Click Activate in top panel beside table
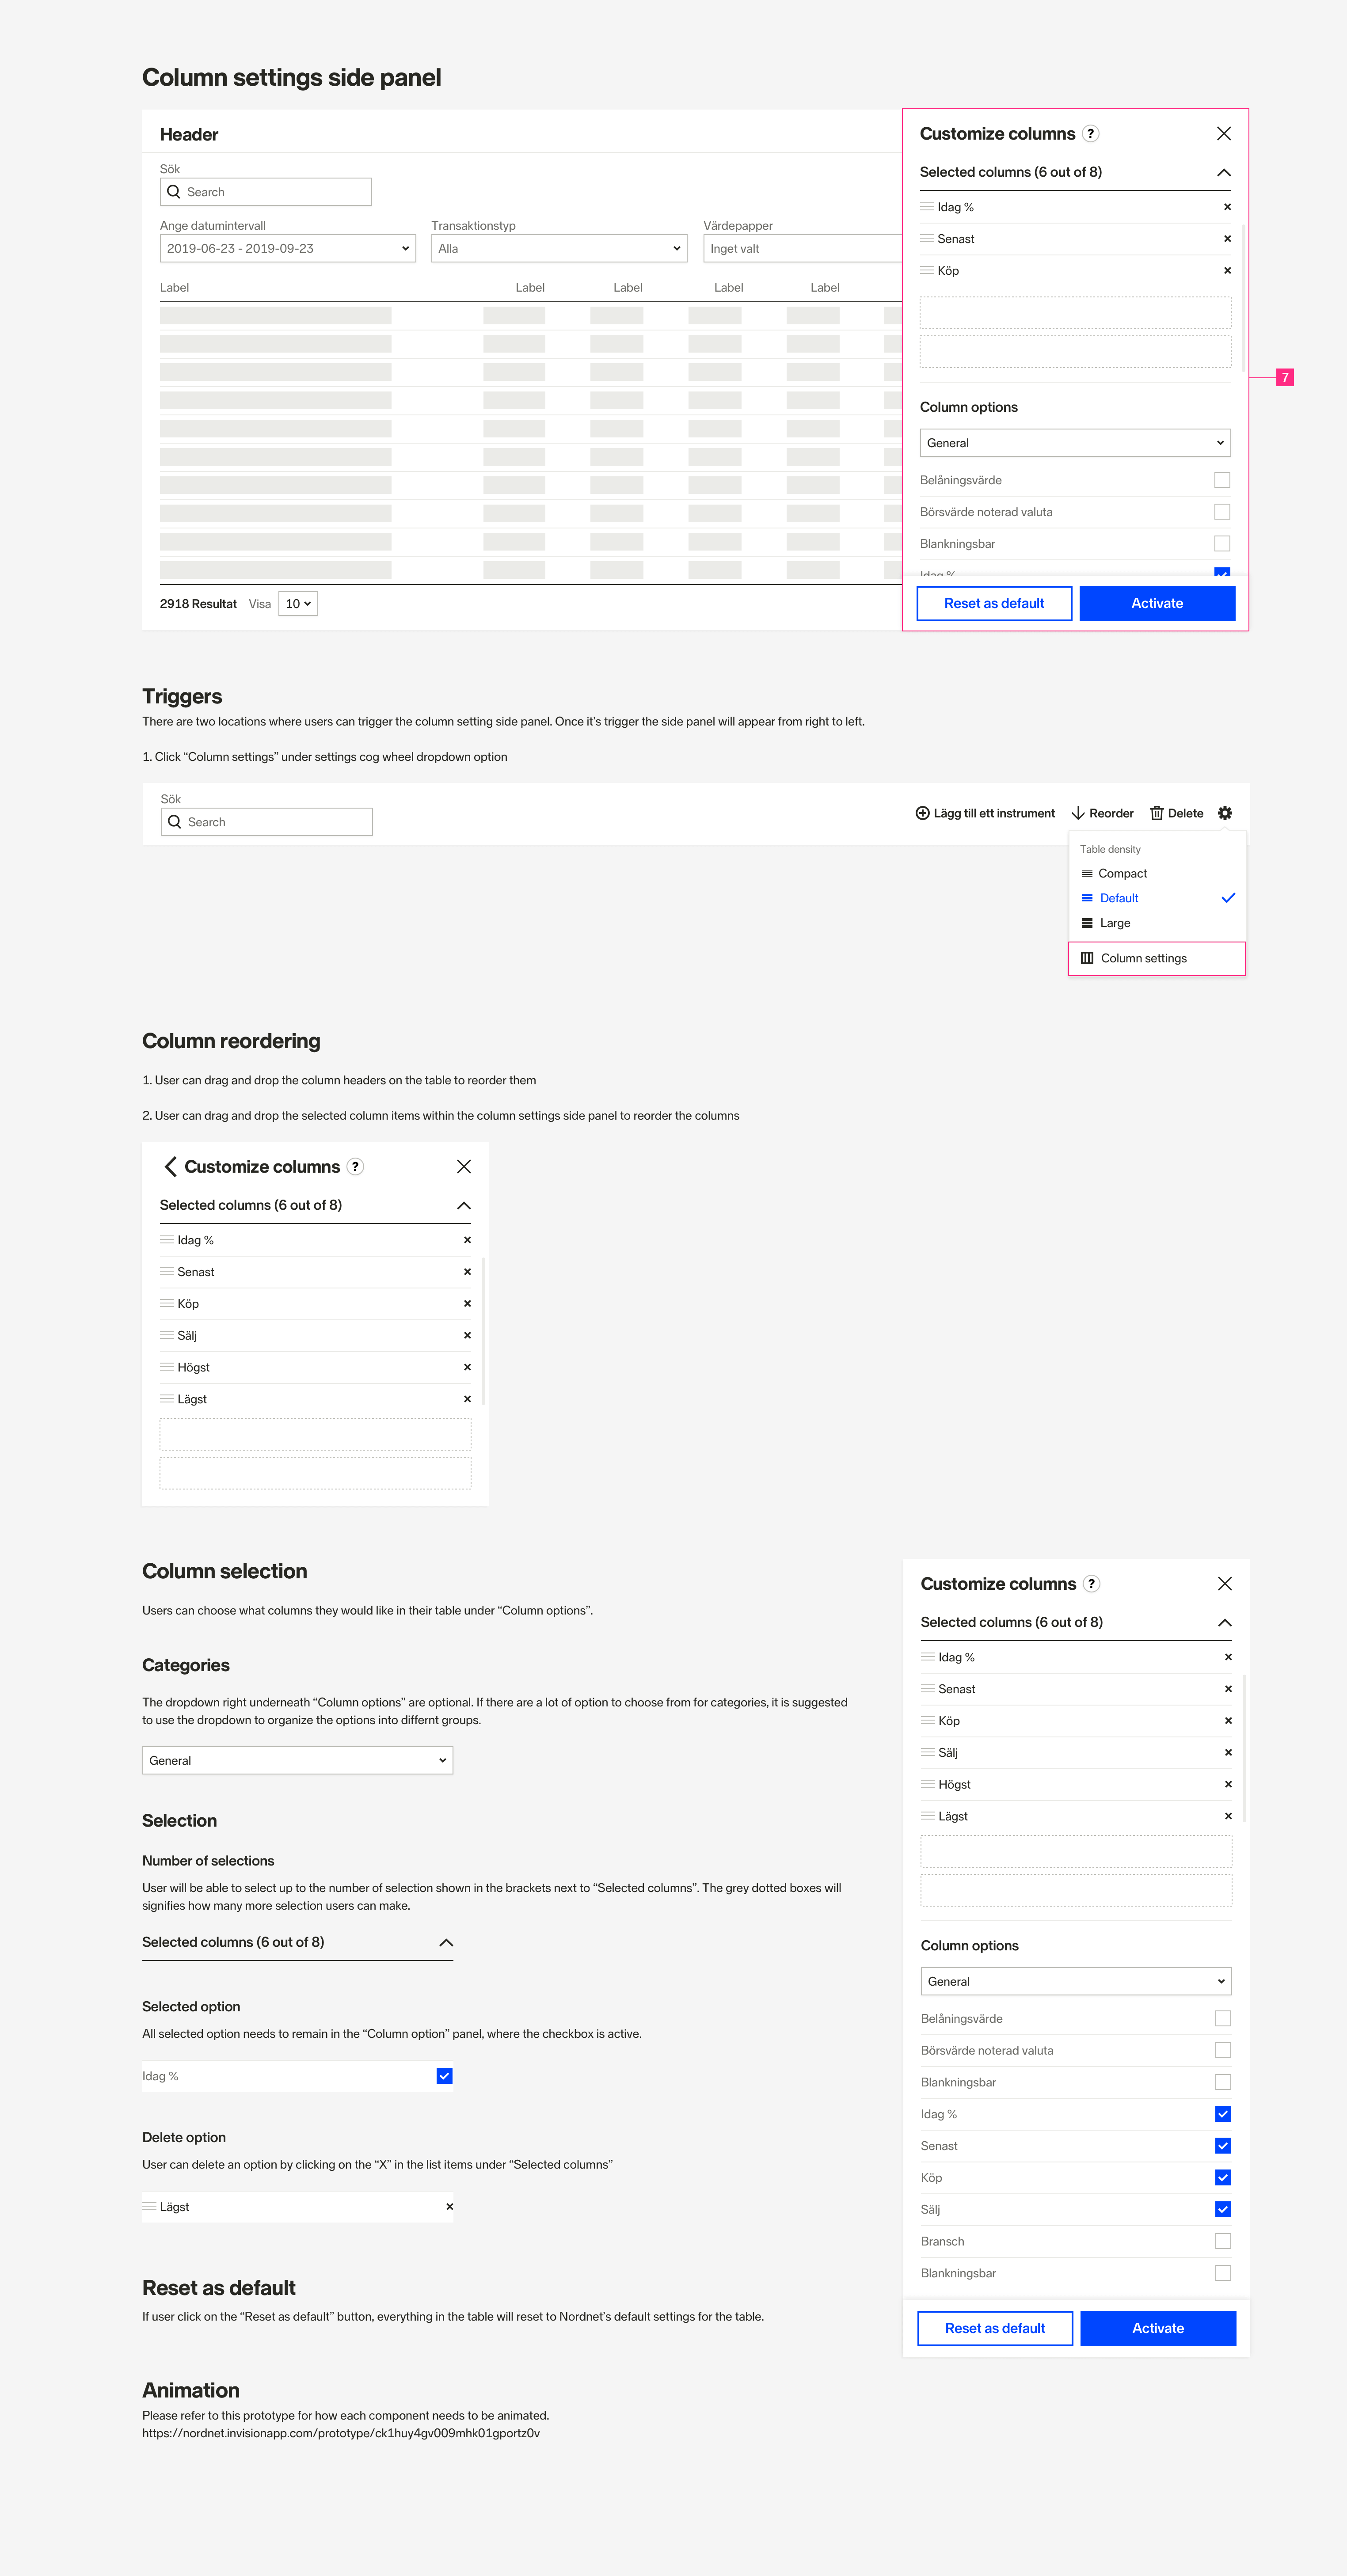1347x2576 pixels. (x=1157, y=604)
